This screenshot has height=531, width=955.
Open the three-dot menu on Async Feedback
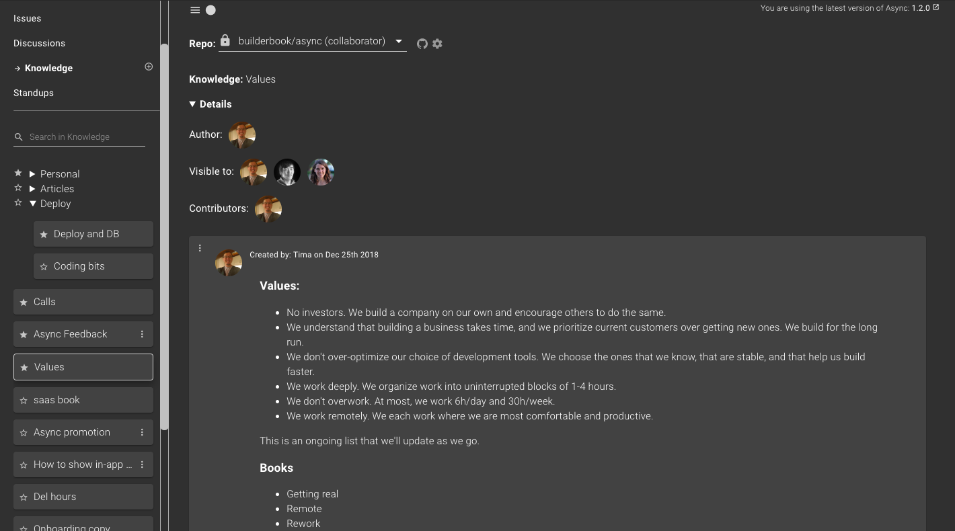pos(142,334)
